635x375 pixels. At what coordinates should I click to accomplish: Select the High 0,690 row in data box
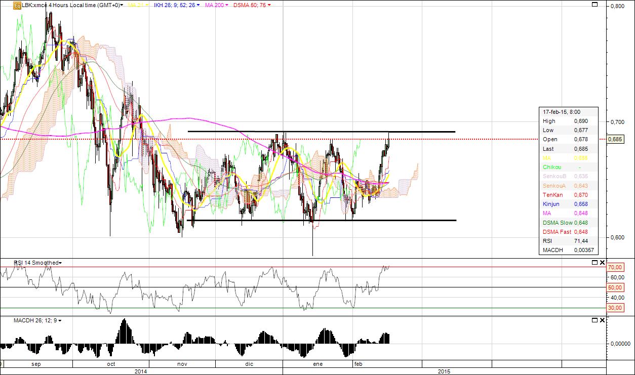(569, 121)
